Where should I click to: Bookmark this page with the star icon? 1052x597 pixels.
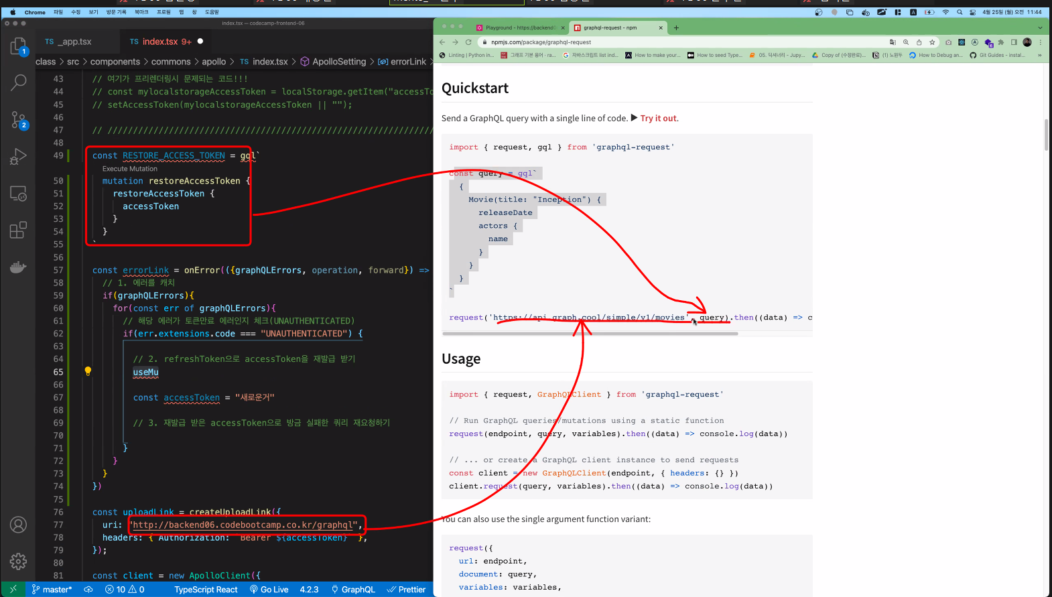932,42
